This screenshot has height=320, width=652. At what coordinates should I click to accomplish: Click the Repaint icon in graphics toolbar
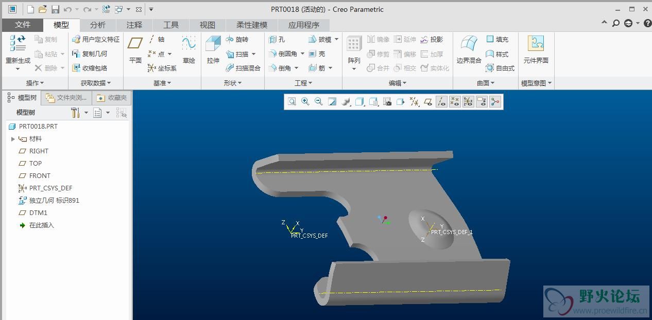(332, 102)
